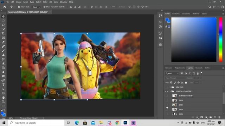Select the Move tool
The width and height of the screenshot is (225, 126).
pyautogui.click(x=3, y=16)
